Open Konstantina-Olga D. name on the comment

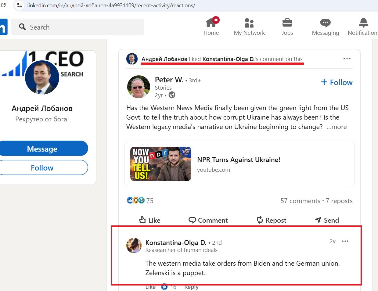click(x=176, y=242)
